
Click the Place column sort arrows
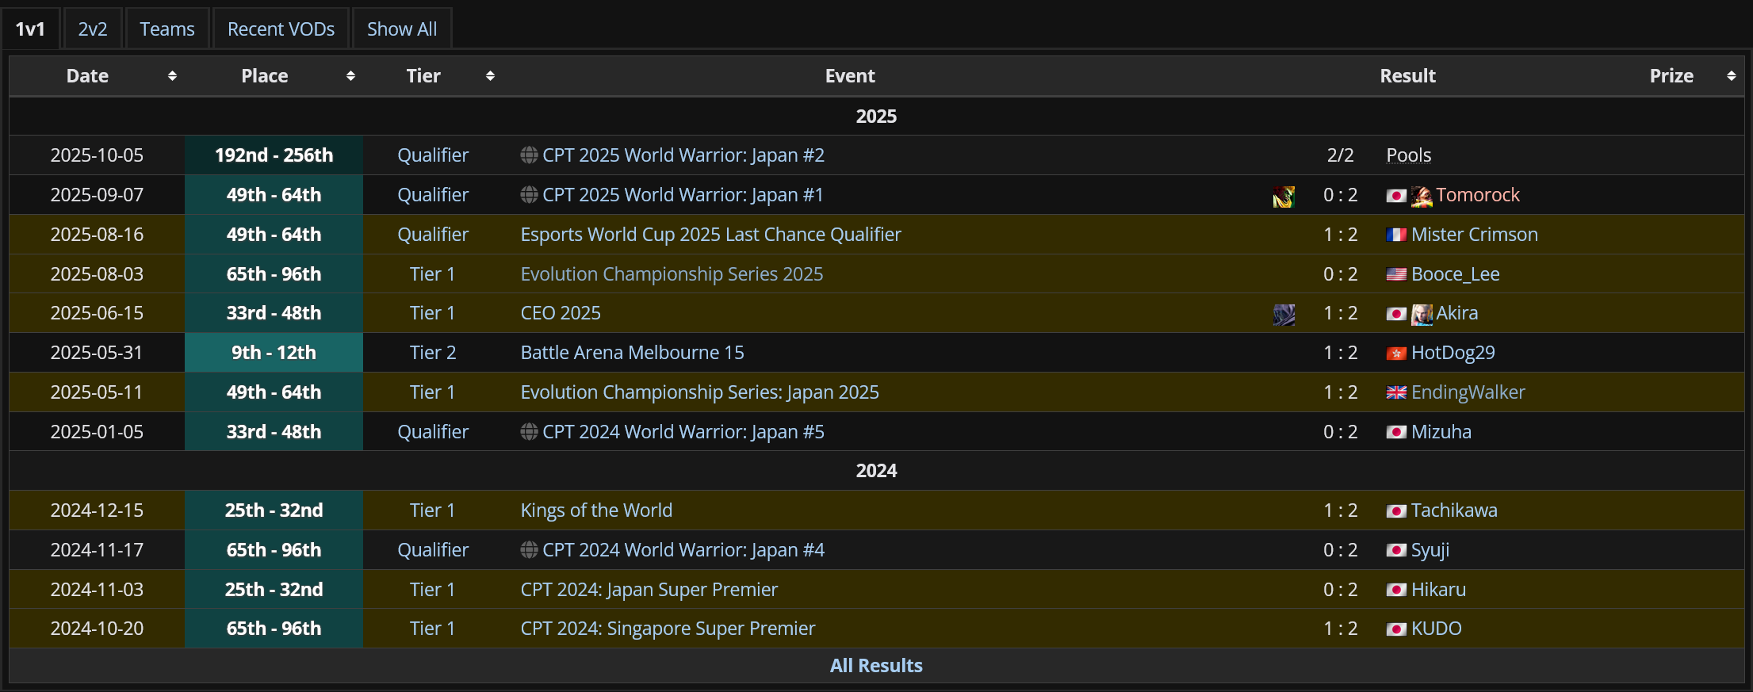click(350, 76)
